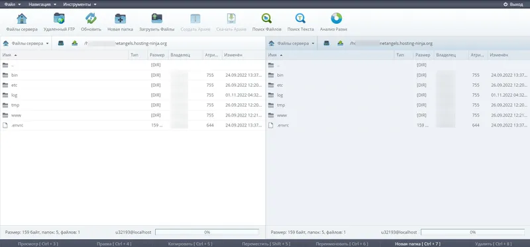Image resolution: width=530 pixels, height=247 pixels.
Task: Open the Файл menu
Action: pyautogui.click(x=13, y=5)
